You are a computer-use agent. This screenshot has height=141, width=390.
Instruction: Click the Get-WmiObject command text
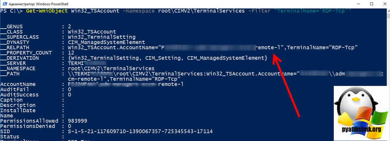pos(47,11)
